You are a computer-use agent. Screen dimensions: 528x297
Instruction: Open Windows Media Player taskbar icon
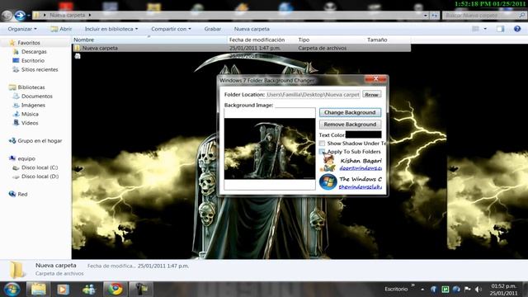tap(63, 290)
